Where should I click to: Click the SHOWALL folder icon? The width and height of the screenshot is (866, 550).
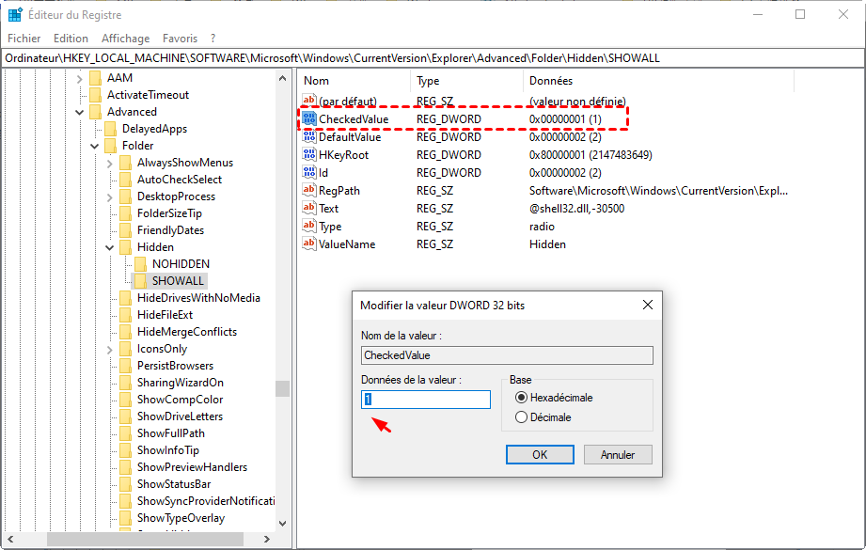141,281
